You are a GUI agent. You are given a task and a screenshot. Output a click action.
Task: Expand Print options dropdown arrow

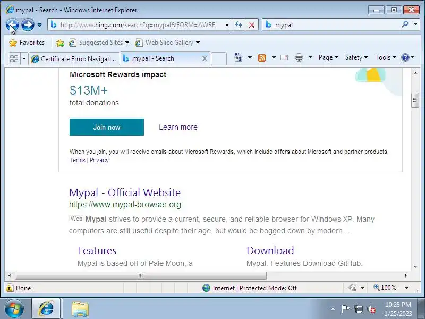(311, 57)
